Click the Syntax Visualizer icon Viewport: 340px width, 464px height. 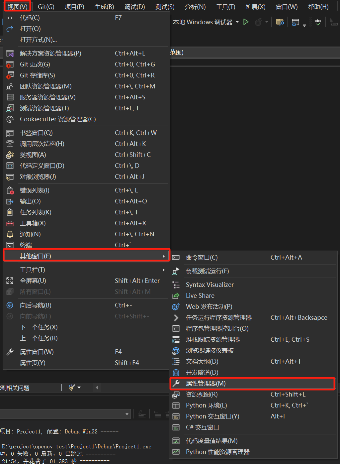(176, 285)
